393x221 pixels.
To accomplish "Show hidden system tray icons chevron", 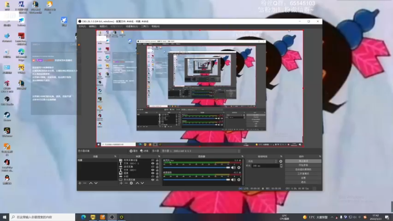I will (x=332, y=217).
